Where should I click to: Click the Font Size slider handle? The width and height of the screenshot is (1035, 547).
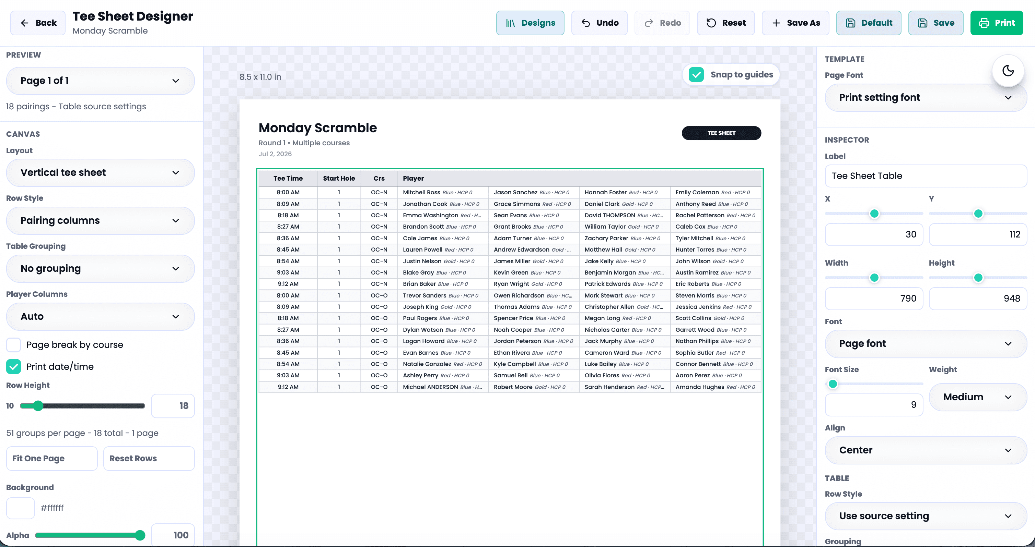(x=833, y=384)
